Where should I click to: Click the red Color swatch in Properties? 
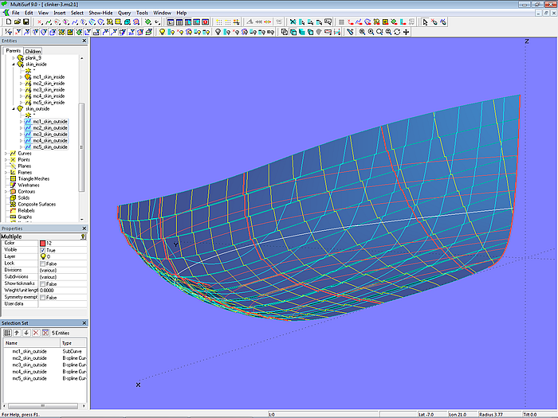(x=43, y=243)
